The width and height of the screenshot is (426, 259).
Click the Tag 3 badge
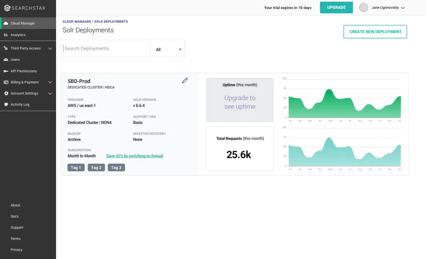coord(116,168)
